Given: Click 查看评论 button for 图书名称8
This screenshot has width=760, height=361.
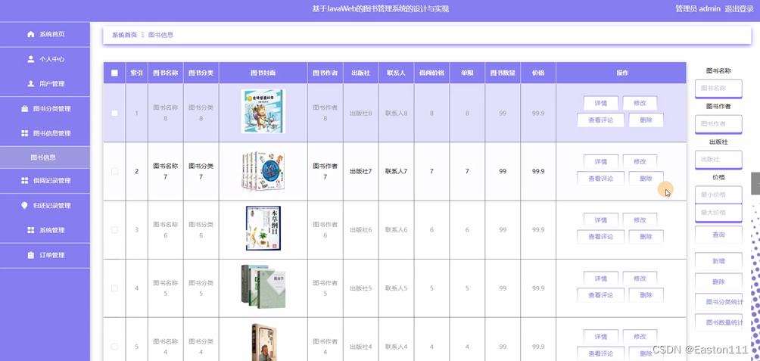Looking at the screenshot, I should click(600, 120).
